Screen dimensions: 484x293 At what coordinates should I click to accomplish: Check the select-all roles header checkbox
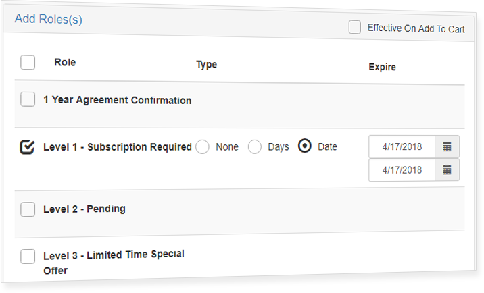28,62
